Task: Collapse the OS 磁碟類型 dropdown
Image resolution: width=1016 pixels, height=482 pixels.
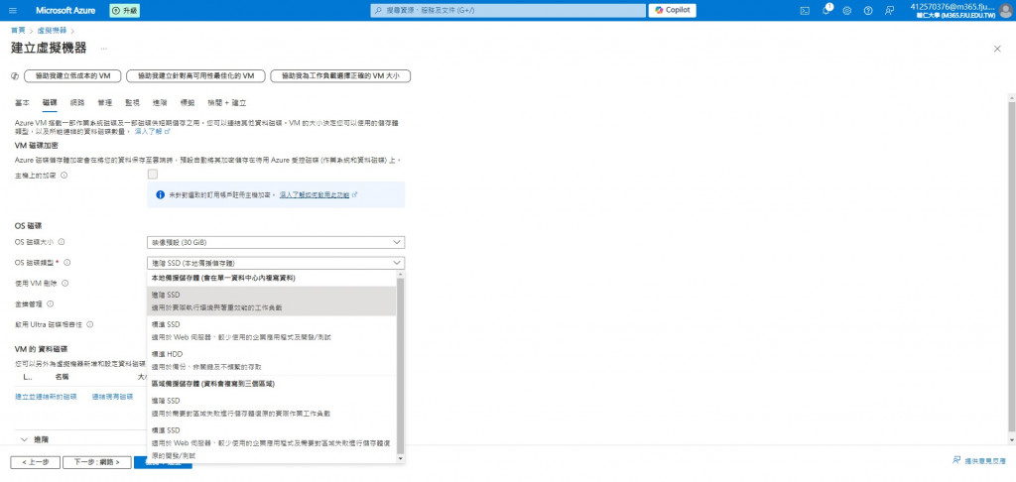Action: pyautogui.click(x=276, y=263)
